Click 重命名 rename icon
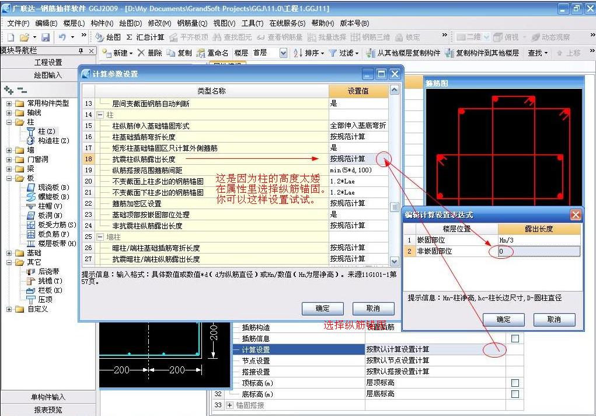 212,53
